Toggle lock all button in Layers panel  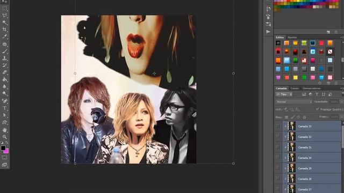tap(304, 117)
